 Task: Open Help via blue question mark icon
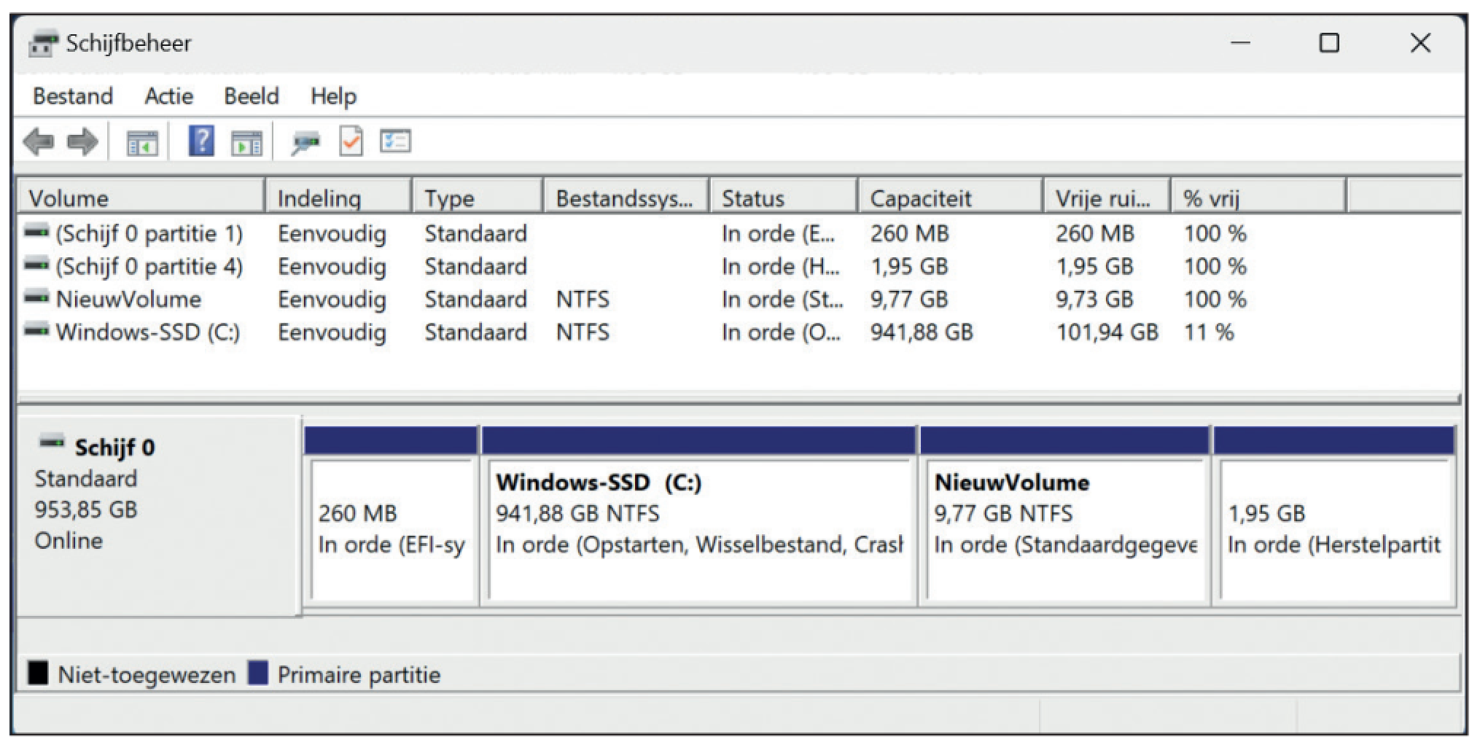[x=201, y=141]
